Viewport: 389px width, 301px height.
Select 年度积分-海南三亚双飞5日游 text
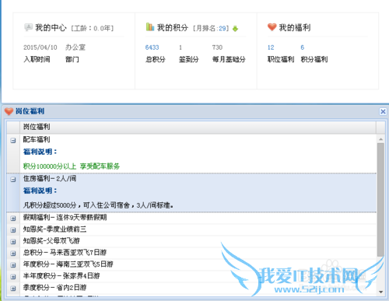point(68,264)
